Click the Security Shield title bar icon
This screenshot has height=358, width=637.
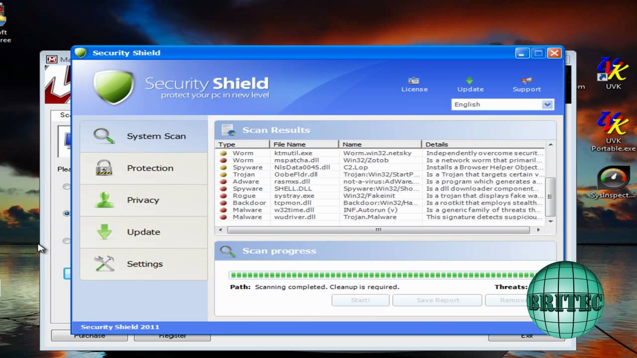(x=81, y=53)
